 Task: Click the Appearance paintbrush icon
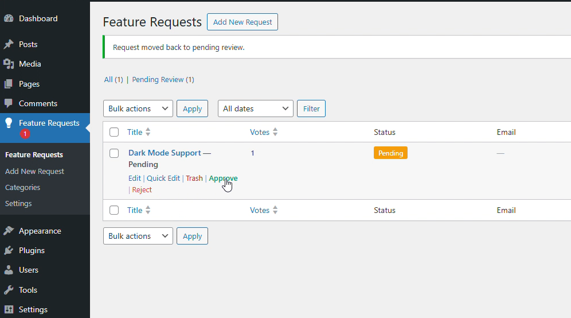coord(9,231)
